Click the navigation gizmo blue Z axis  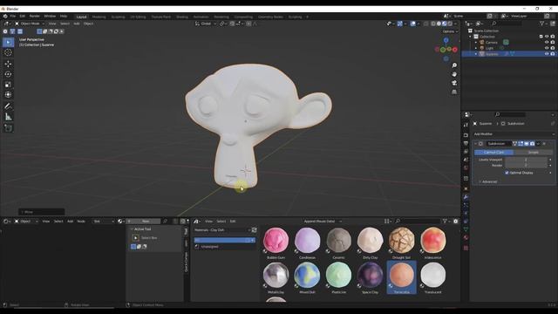pyautogui.click(x=446, y=41)
